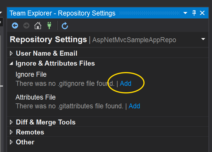Close the Team Explorer panel

(x=202, y=13)
